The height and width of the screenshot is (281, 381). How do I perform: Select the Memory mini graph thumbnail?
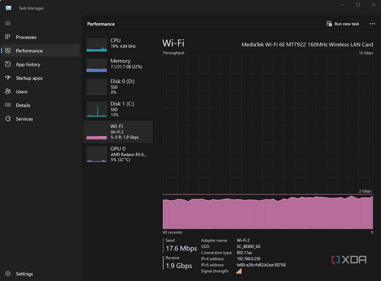(97, 65)
